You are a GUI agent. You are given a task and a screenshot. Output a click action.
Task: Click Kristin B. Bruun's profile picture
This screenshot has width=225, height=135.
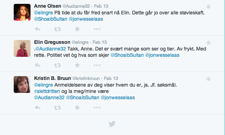[22, 85]
